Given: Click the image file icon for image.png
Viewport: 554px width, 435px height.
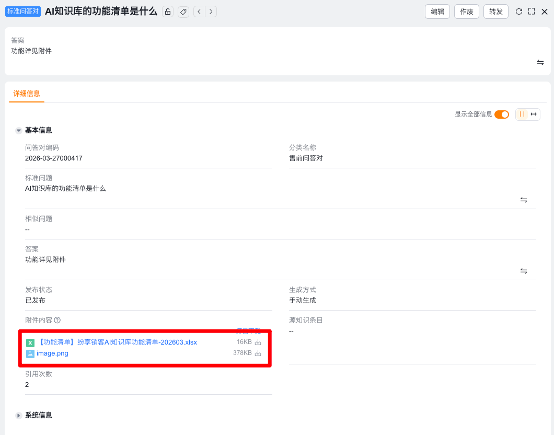Looking at the screenshot, I should coord(30,353).
